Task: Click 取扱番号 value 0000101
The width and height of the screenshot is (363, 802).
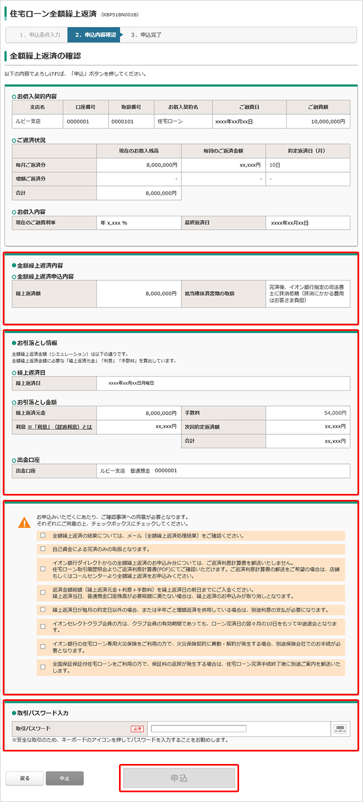Action: click(130, 121)
